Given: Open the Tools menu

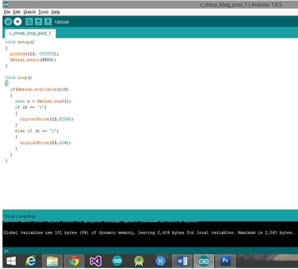Looking at the screenshot, I should [43, 12].
